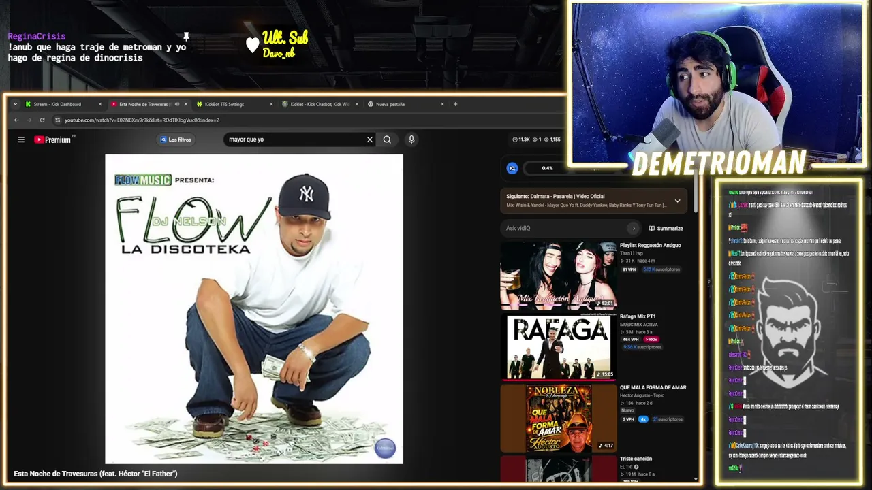The height and width of the screenshot is (490, 872).
Task: Click the 464 VPH badge
Action: tap(631, 340)
